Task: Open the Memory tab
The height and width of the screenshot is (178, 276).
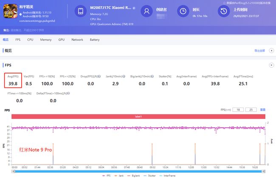Action: (x=45, y=40)
